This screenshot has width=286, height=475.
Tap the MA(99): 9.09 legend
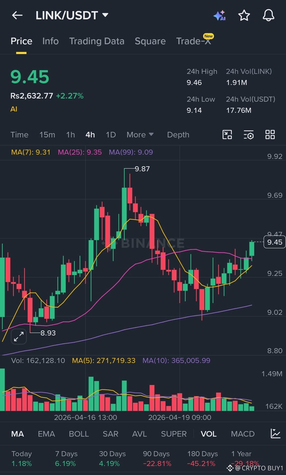(x=131, y=152)
